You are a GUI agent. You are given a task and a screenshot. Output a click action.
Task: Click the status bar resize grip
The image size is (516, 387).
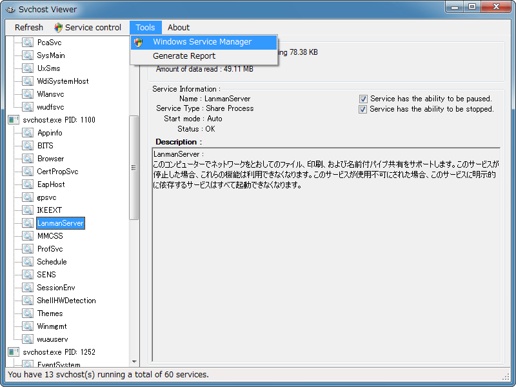tap(506, 377)
